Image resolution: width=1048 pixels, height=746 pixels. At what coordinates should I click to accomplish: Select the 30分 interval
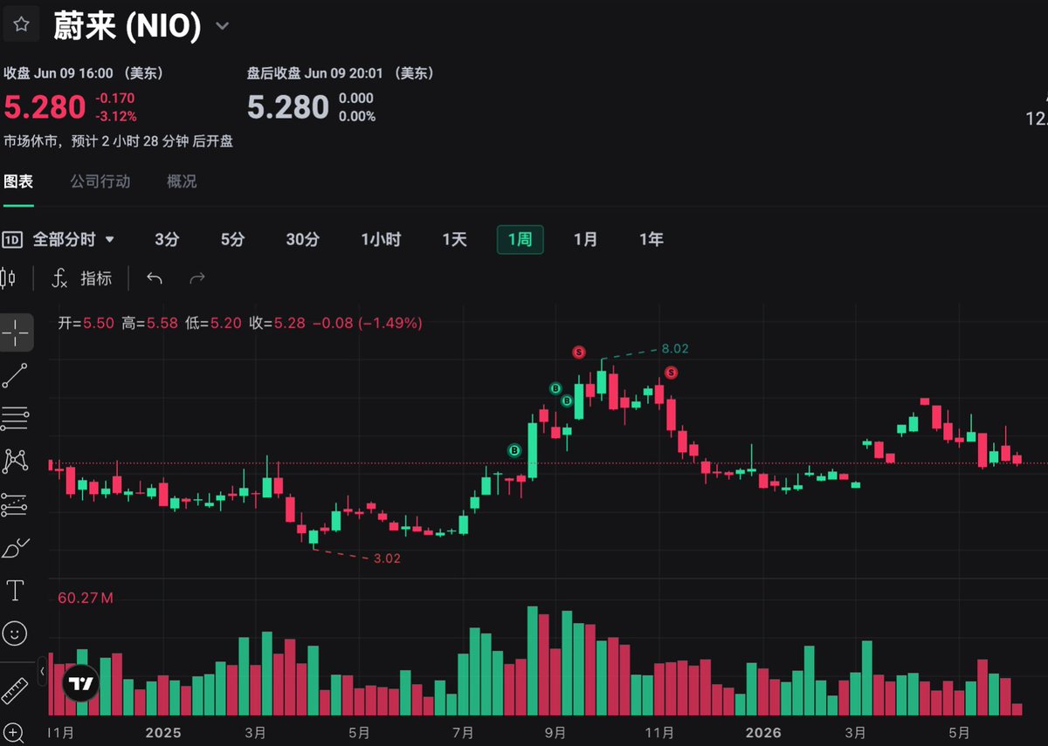tap(303, 239)
